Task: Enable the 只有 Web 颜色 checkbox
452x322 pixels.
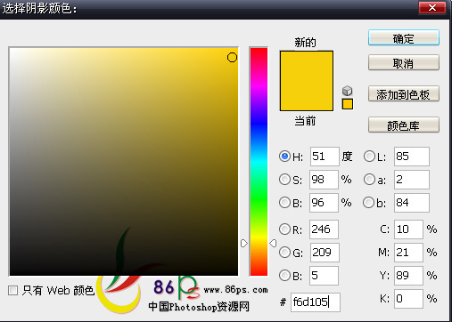Action: click(x=12, y=290)
